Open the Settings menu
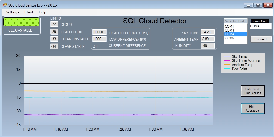 coord(13,12)
